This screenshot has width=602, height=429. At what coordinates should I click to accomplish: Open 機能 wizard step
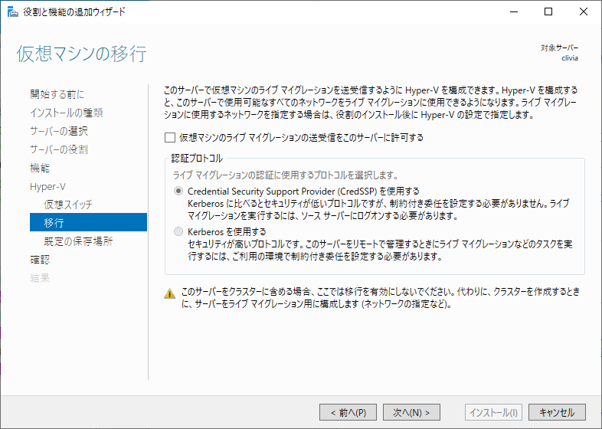40,168
